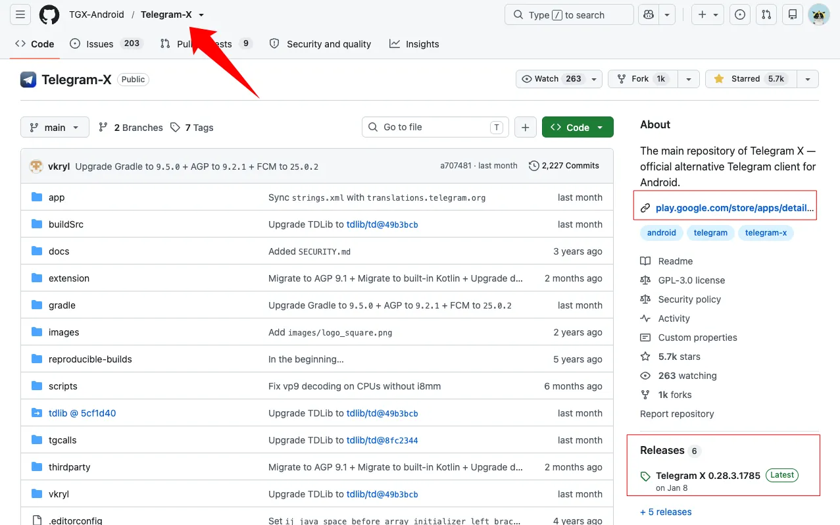Select the android topic tag
The image size is (840, 525).
click(x=662, y=233)
